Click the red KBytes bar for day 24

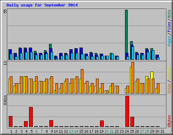pos(127,111)
